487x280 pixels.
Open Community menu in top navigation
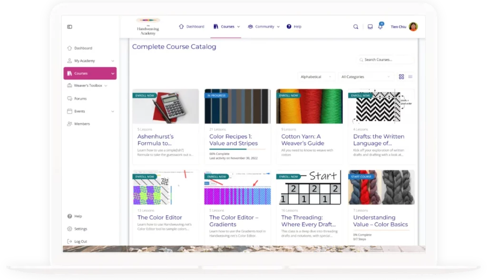click(x=264, y=27)
